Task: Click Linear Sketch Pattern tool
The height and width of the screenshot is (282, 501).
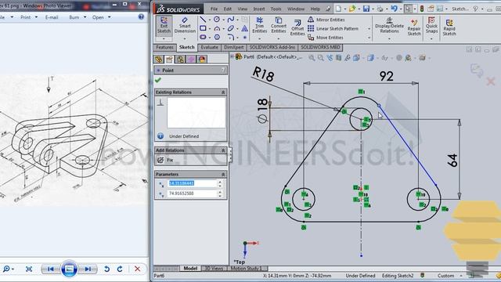Action: 333,28
